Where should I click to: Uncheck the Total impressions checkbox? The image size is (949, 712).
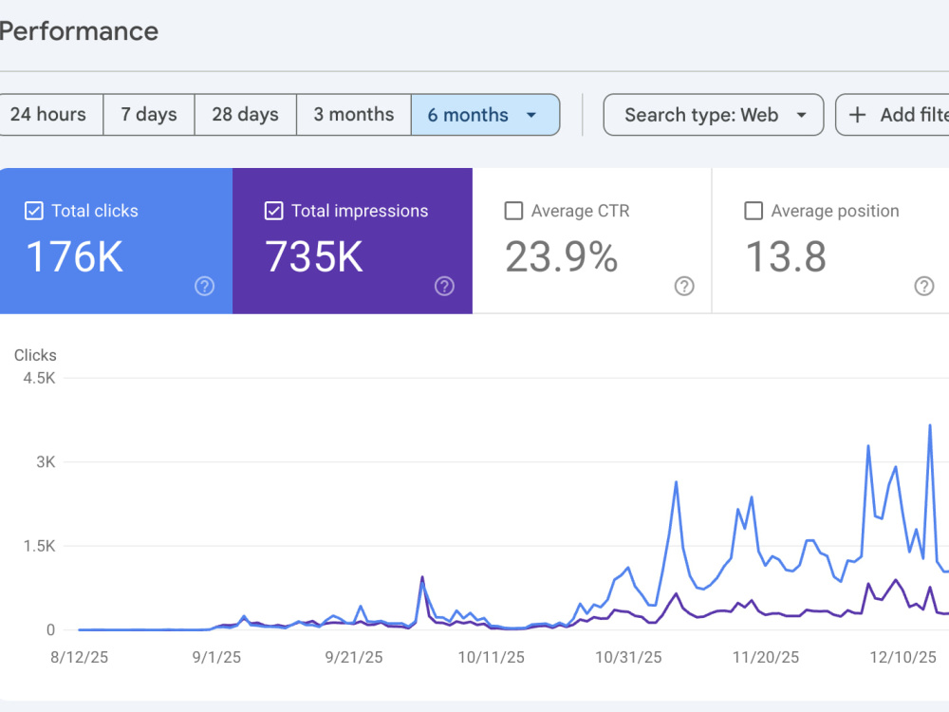(x=273, y=211)
